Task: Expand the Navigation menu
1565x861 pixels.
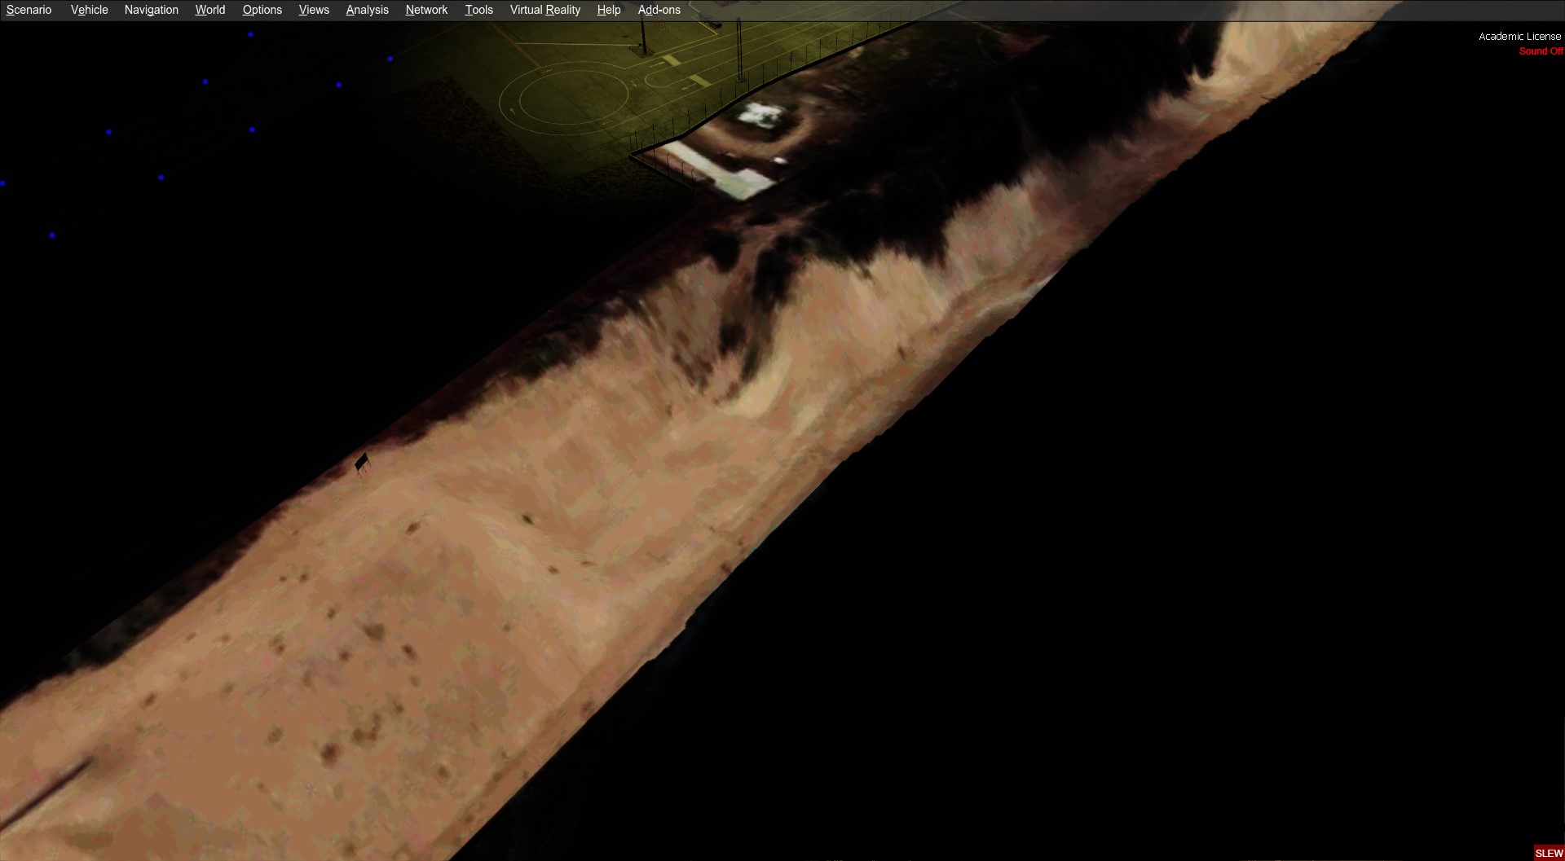Action: tap(151, 10)
